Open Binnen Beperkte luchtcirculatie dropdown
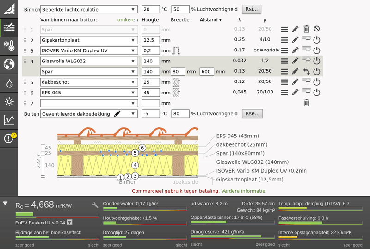370x249 pixels. (x=89, y=9)
